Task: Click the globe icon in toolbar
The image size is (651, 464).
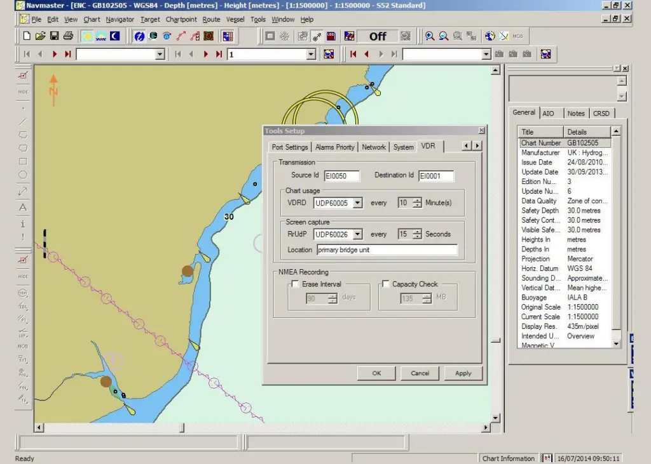Action: tap(490, 36)
